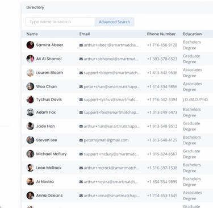Click phone number +1 913-548-9512
Screen dimensions: 213x208
162,126
